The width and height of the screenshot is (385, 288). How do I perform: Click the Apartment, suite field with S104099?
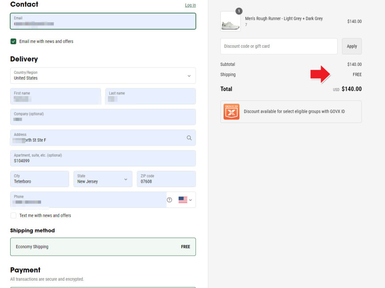[x=103, y=158]
